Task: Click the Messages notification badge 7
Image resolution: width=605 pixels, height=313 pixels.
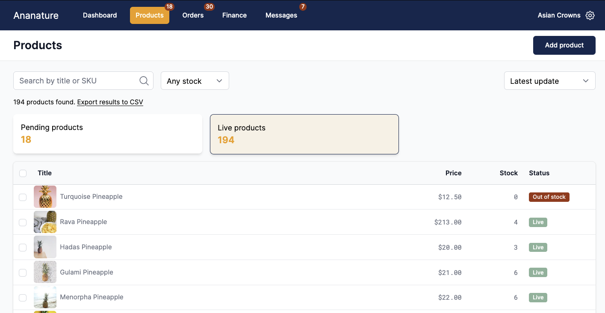Action: pos(303,7)
